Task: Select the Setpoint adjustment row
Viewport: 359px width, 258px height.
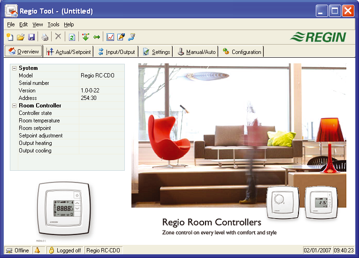Action: [x=71, y=136]
